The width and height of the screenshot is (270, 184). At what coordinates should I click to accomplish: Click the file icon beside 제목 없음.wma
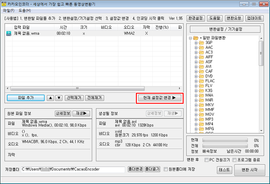[9, 33]
